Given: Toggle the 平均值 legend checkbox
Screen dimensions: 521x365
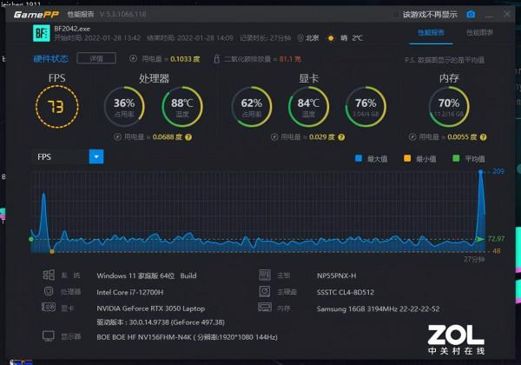Looking at the screenshot, I should click(456, 157).
